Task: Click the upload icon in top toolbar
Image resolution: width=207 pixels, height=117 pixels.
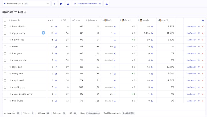Action: click(107, 4)
